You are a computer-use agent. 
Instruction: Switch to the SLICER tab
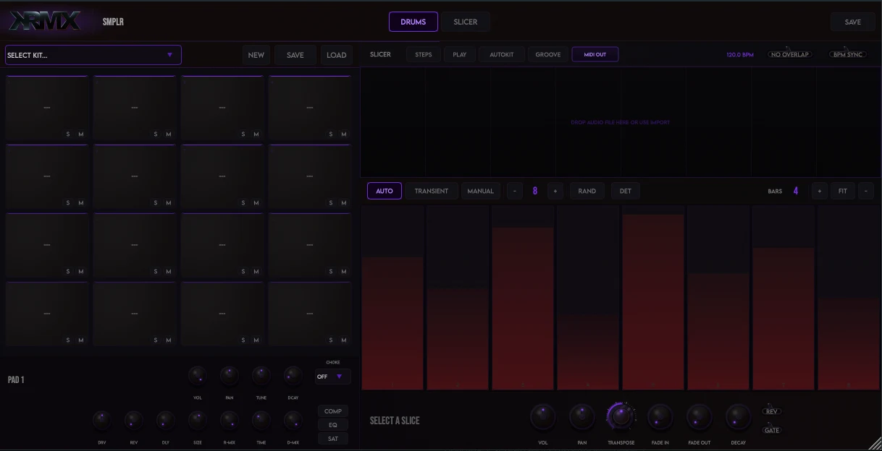[466, 22]
